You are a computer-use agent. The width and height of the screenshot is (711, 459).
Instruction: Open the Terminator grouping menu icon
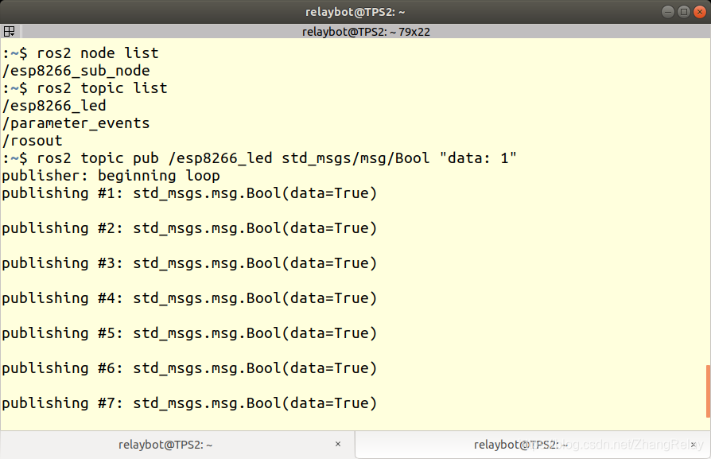coord(7,30)
